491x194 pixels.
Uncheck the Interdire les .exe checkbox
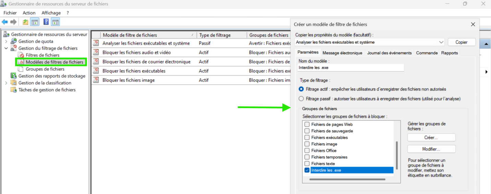307,170
